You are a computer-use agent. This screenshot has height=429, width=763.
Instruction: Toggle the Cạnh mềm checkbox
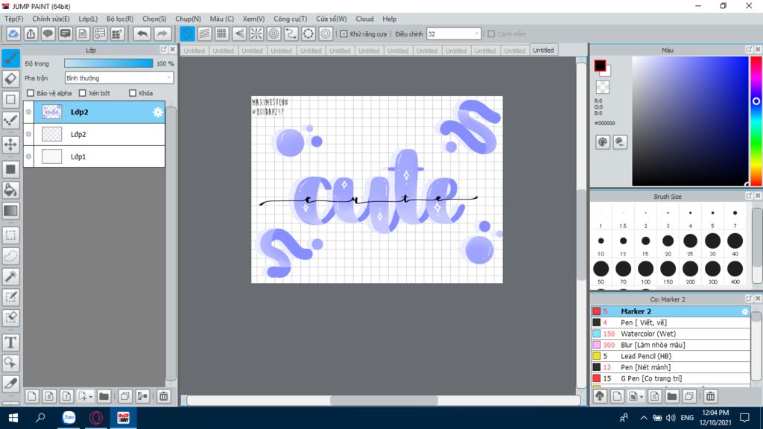click(x=491, y=34)
